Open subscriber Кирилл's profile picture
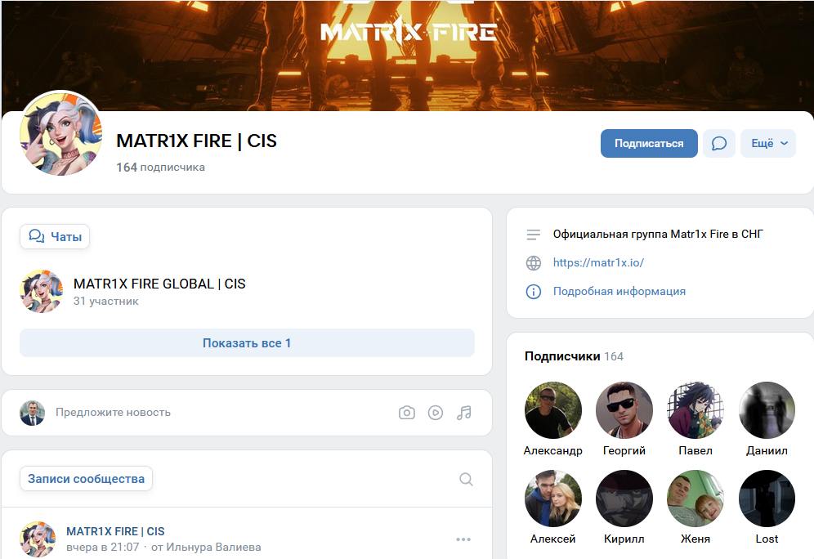Screen dimensions: 814x559 point(624,499)
